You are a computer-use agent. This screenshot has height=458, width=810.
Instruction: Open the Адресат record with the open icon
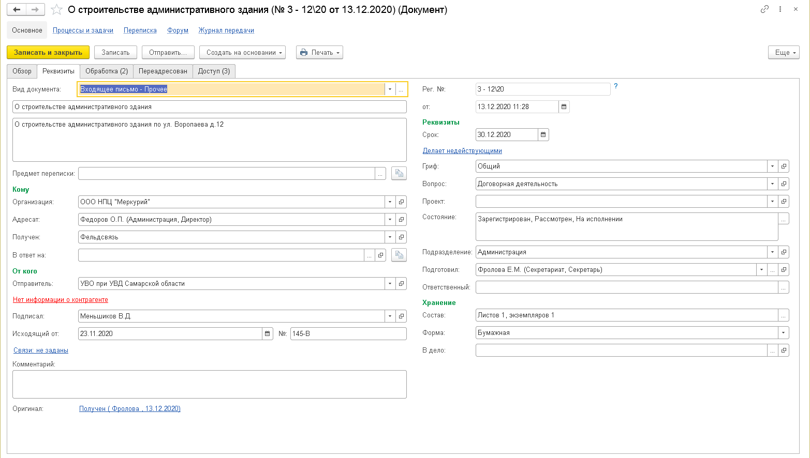click(401, 220)
